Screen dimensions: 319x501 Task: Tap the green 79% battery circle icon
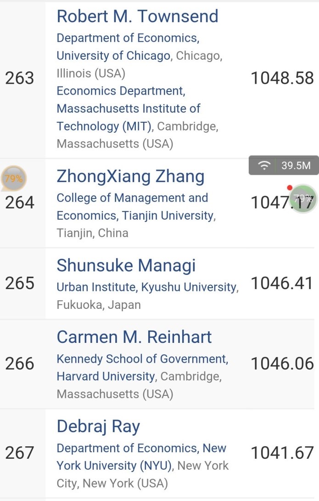[304, 198]
